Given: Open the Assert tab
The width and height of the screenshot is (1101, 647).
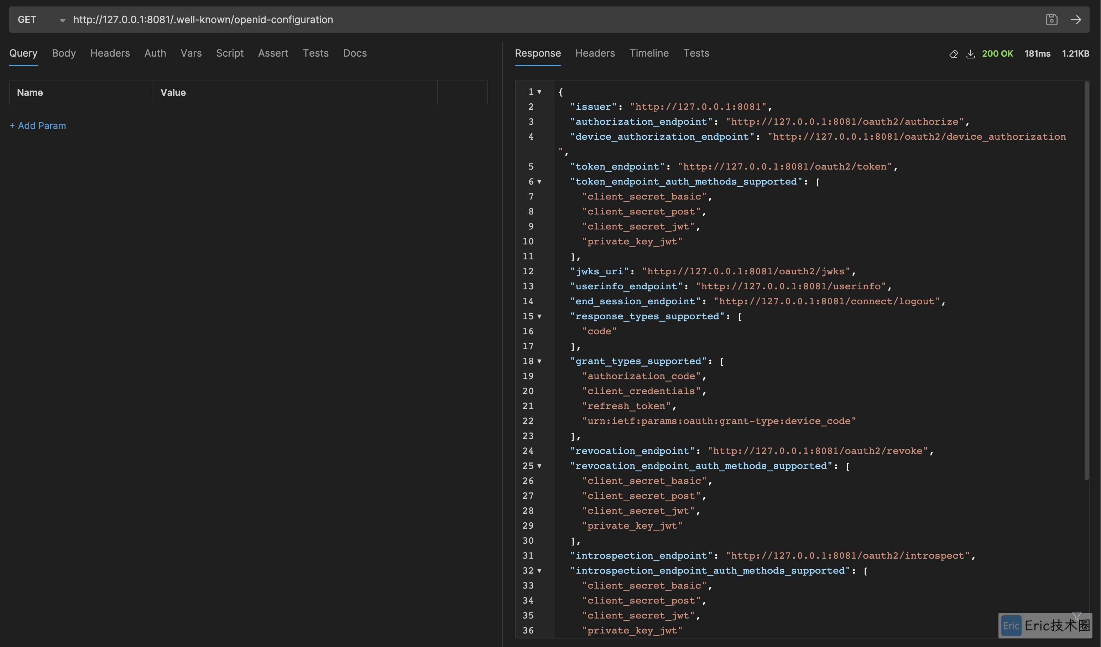Looking at the screenshot, I should [273, 53].
